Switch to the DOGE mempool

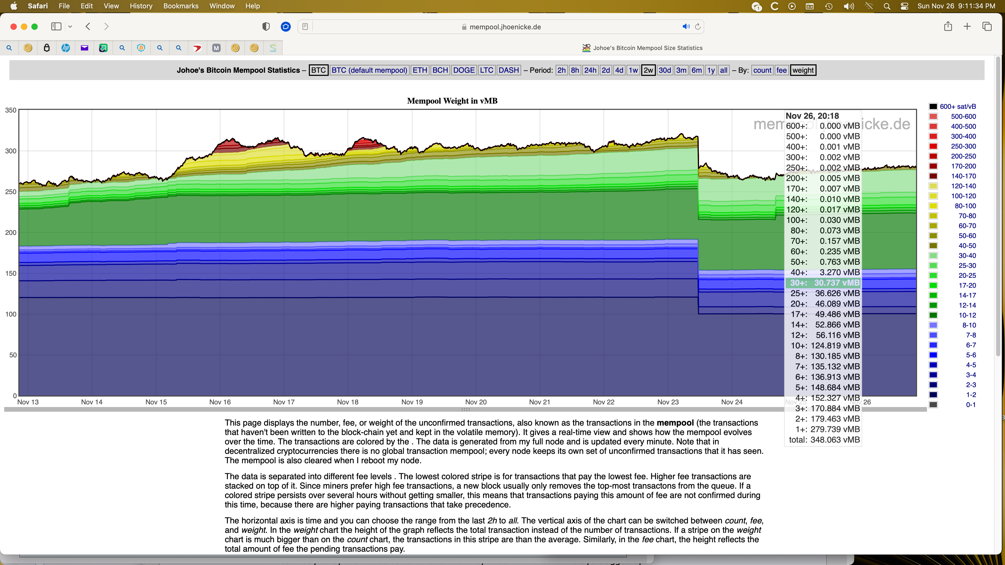[x=464, y=70]
